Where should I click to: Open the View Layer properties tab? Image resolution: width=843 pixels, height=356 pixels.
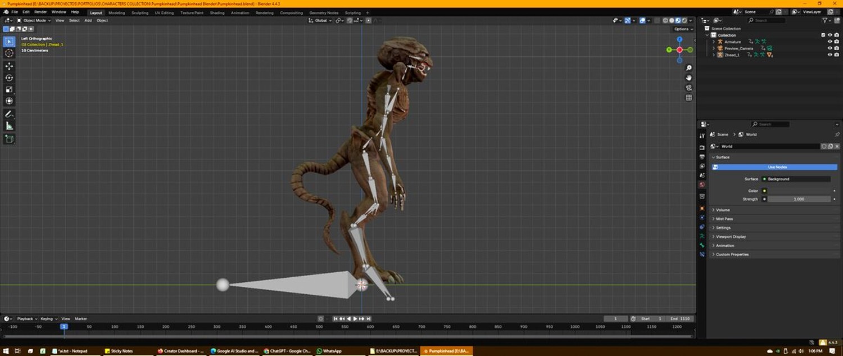702,166
